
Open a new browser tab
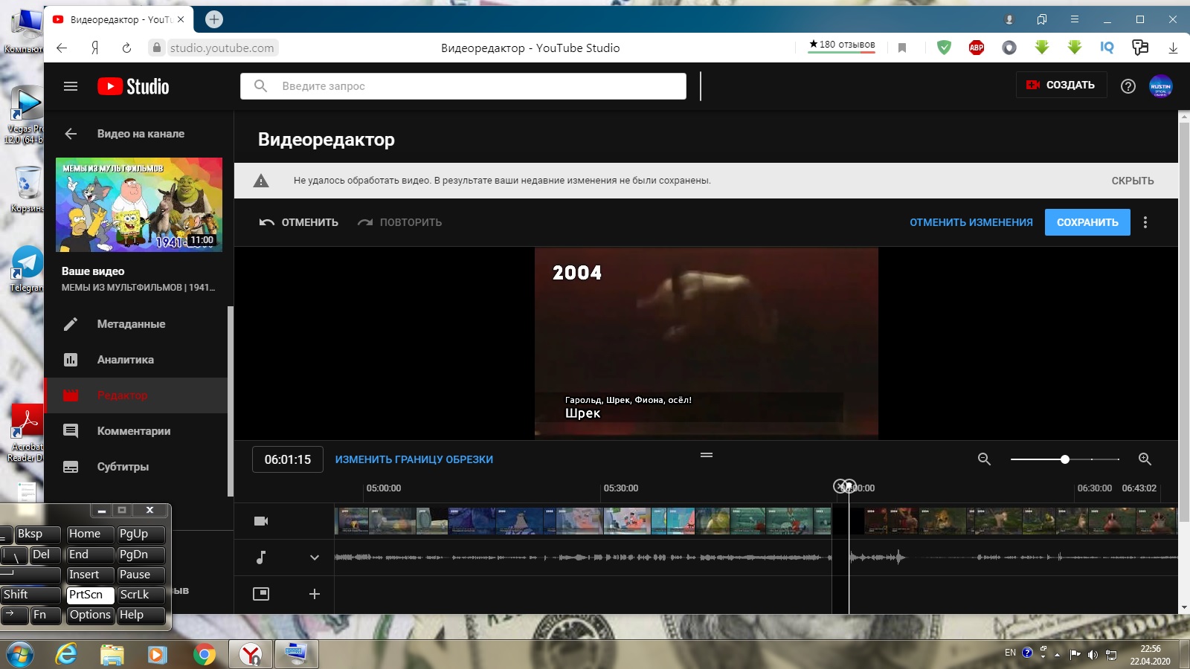(x=214, y=19)
